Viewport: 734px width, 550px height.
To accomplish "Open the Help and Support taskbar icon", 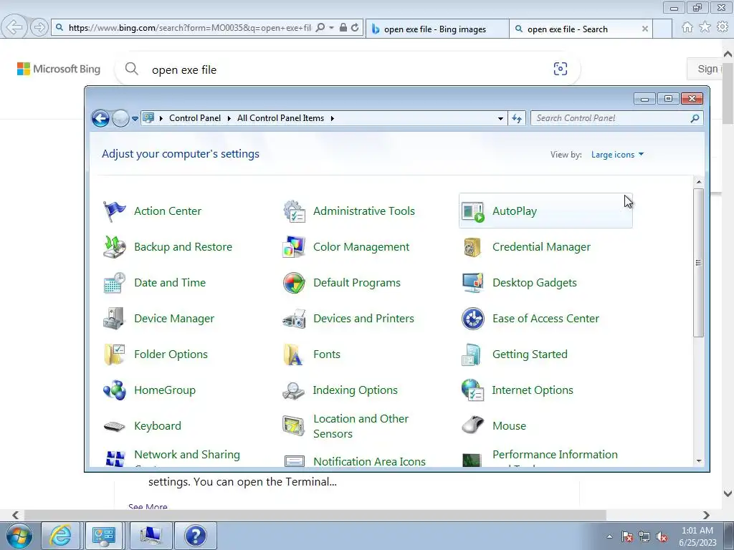I will 195,536.
